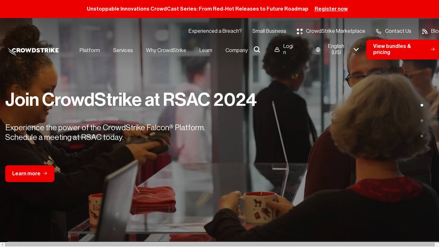Click the Learn more button
Image resolution: width=439 pixels, height=247 pixels.
tap(30, 174)
